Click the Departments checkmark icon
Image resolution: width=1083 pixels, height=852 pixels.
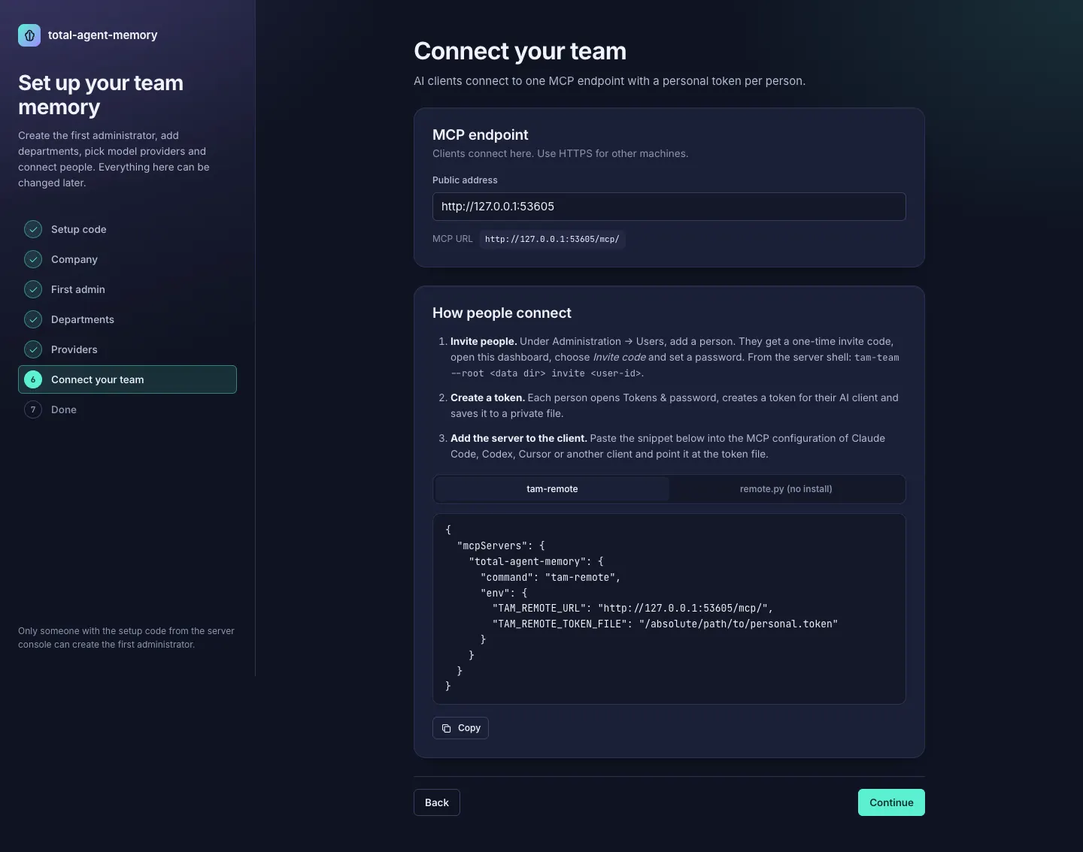[33, 319]
